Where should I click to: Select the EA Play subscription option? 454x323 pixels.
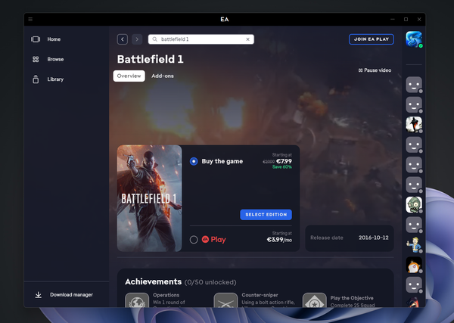[194, 239]
